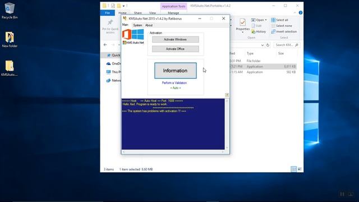The image size is (359, 202).
Task: Click '1 item selected 8.60 MB' status text
Action: pos(136,169)
